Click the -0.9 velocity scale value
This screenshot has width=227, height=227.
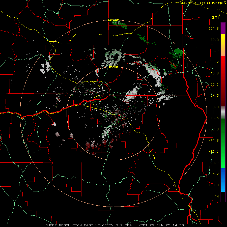[x=215, y=107]
